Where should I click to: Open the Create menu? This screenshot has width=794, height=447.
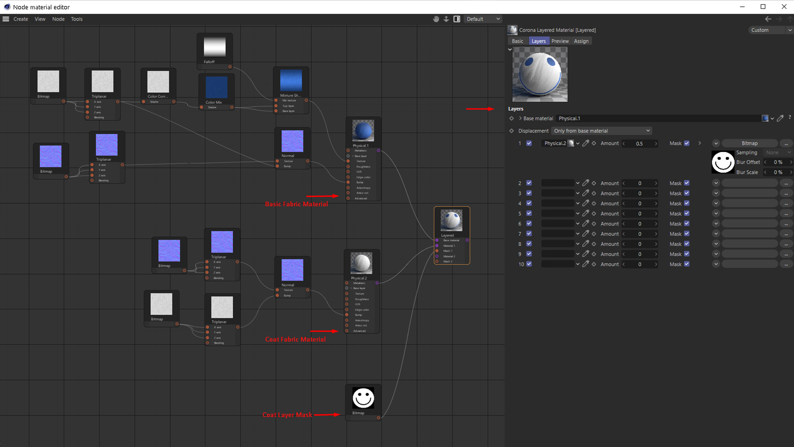click(x=21, y=19)
